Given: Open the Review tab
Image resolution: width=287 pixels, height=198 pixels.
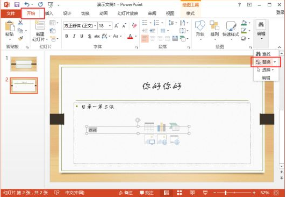Looking at the screenshot, I should (152, 13).
